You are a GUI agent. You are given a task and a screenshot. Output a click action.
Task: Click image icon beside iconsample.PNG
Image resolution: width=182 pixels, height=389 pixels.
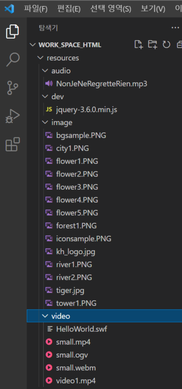click(x=49, y=239)
